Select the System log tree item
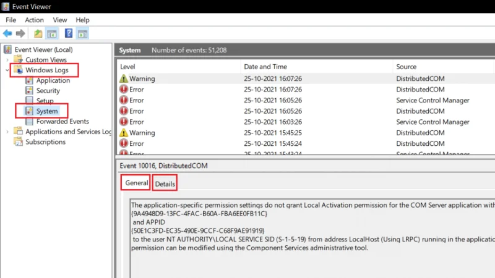This screenshot has height=278, width=495. (47, 111)
